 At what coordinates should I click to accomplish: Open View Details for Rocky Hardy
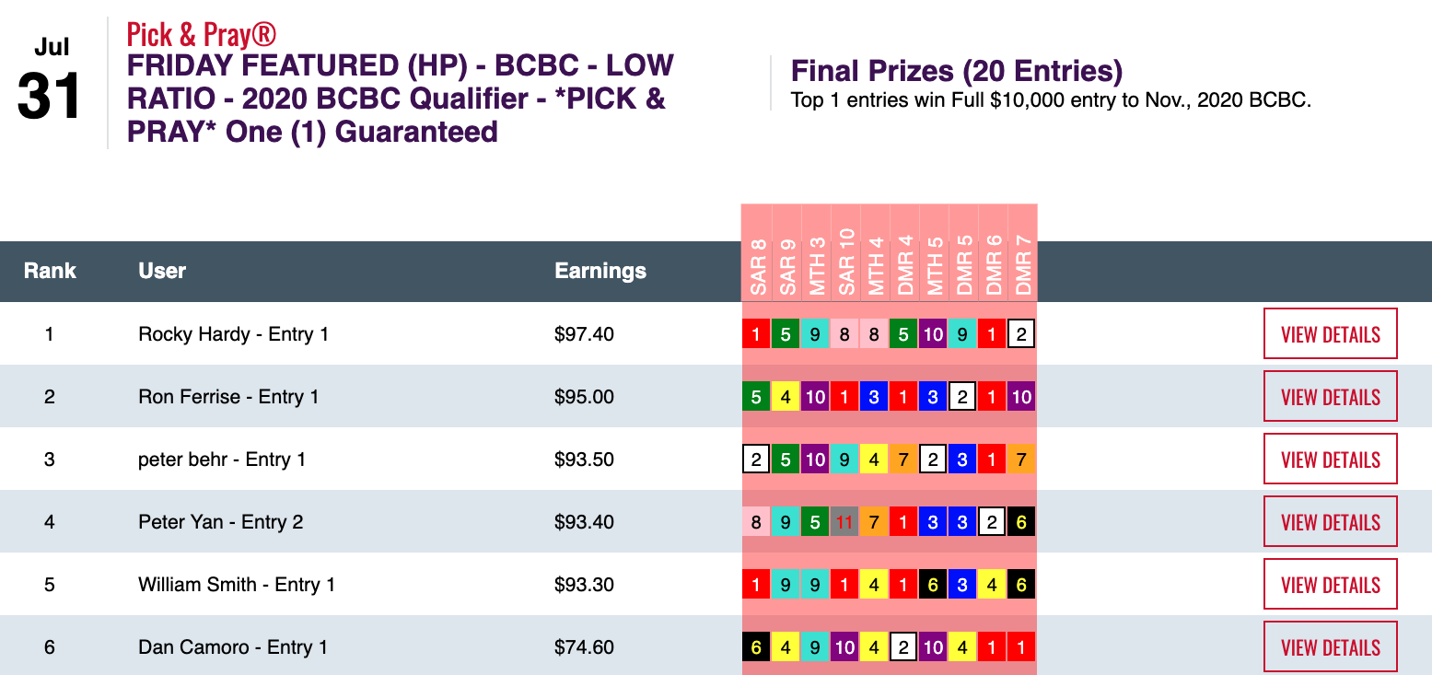[x=1330, y=334]
